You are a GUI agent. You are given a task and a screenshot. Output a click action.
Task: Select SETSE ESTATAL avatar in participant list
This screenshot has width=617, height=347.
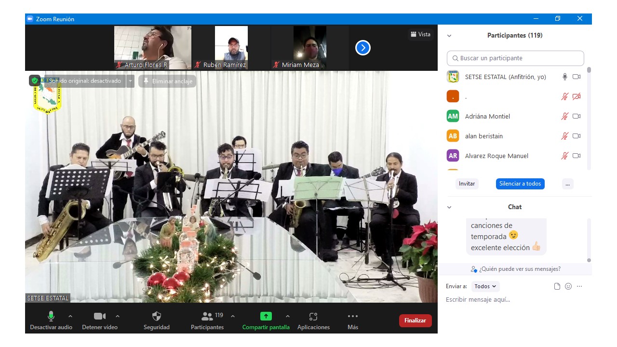(453, 77)
